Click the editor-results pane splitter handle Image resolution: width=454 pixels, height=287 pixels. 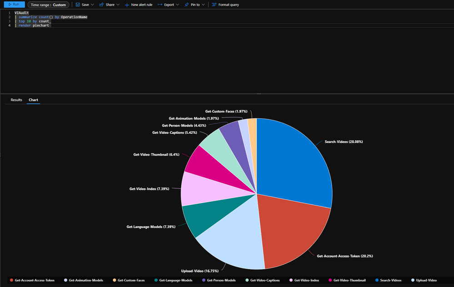(259, 94)
